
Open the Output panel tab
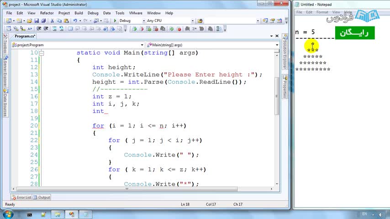point(42,198)
